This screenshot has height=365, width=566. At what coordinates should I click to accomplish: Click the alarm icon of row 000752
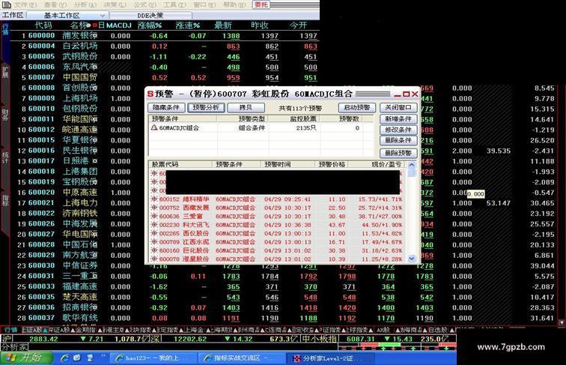[154, 208]
